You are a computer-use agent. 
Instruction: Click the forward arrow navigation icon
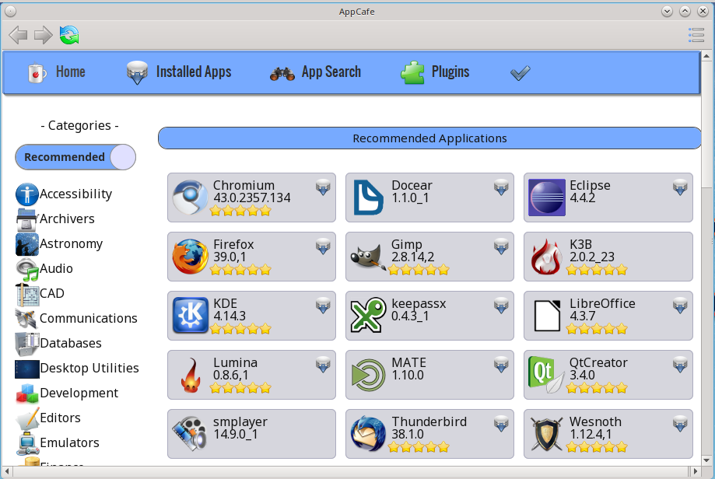coord(44,35)
